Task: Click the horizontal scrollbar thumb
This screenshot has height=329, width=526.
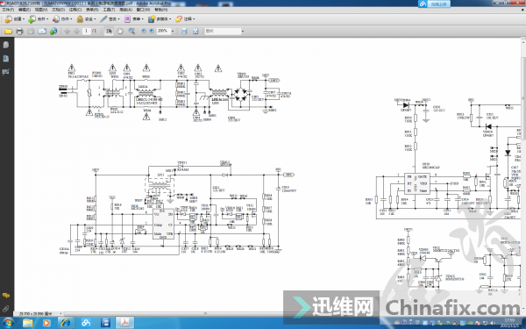Action: click(206, 313)
